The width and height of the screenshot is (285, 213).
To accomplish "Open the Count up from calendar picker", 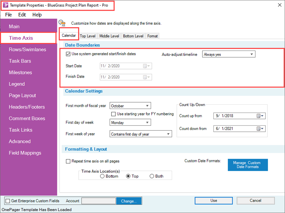I will tap(260, 116).
